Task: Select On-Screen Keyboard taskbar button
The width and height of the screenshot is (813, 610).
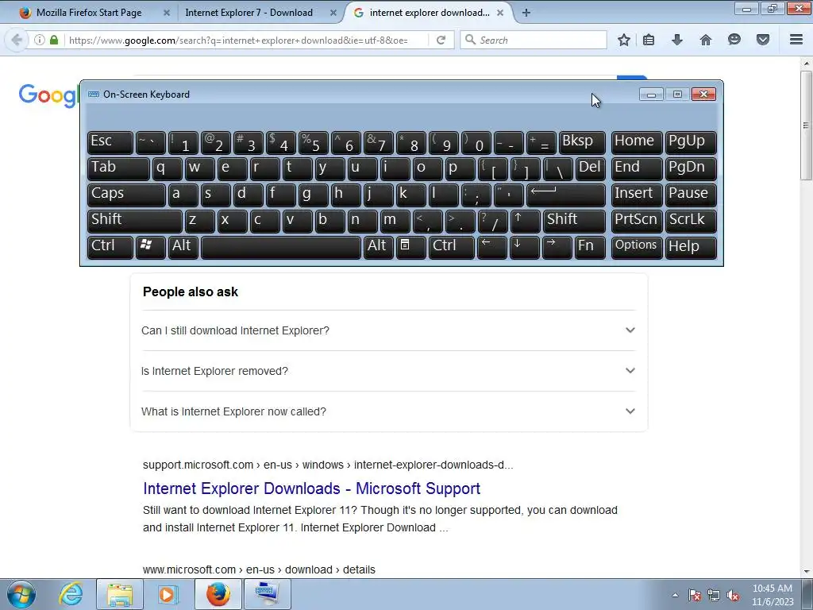Action: click(267, 594)
